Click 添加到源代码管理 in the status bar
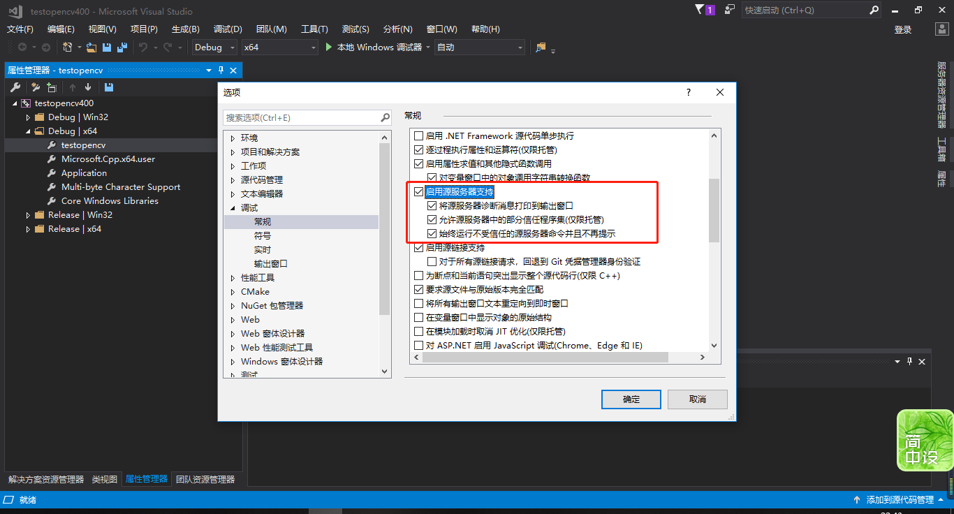954x514 pixels. click(900, 500)
